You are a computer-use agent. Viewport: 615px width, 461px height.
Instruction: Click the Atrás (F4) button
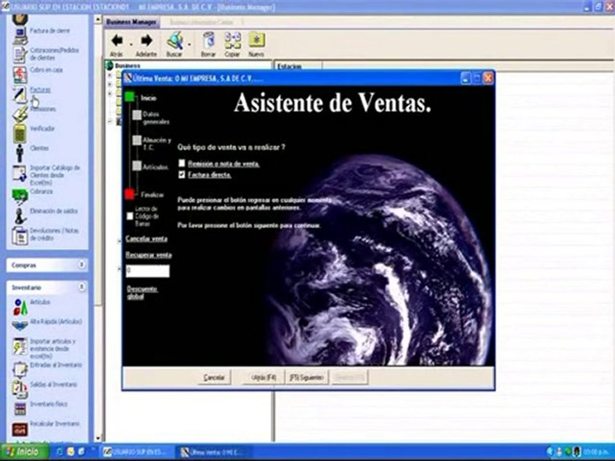263,378
